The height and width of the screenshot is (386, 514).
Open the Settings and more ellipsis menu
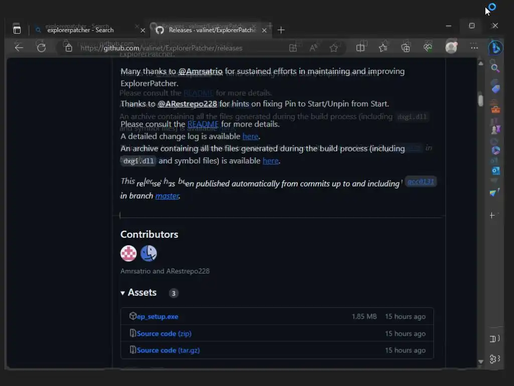tap(474, 48)
